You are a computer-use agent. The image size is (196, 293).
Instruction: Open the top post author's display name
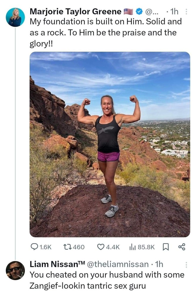pos(76,12)
